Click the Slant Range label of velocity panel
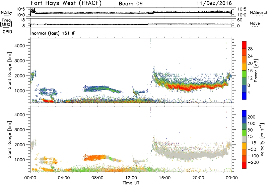This screenshot has height=185, width=268. [x=10, y=139]
